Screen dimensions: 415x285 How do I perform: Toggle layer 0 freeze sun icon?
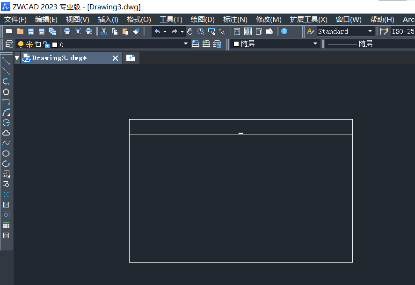pyautogui.click(x=29, y=44)
